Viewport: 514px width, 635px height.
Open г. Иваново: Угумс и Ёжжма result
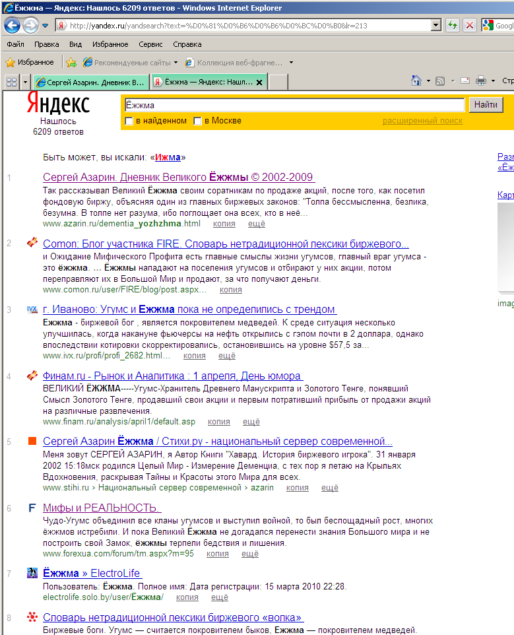point(189,310)
